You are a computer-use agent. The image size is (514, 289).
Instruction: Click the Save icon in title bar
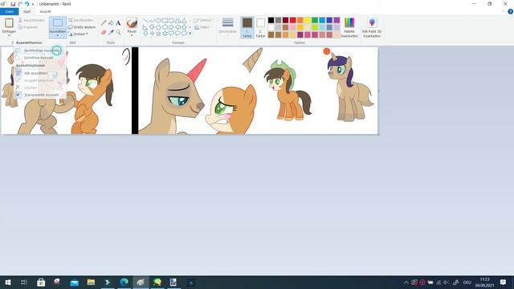point(13,4)
